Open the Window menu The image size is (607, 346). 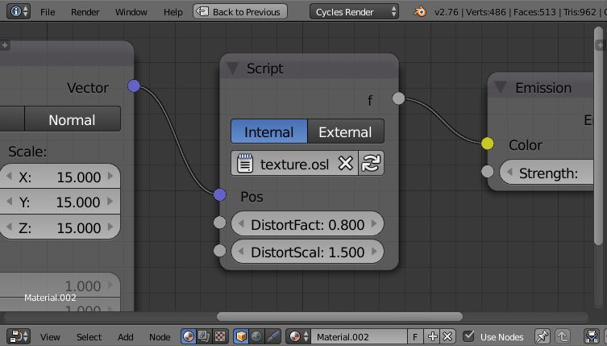(x=131, y=12)
